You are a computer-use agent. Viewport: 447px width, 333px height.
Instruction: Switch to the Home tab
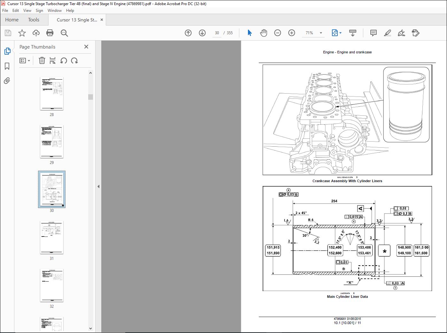[12, 20]
